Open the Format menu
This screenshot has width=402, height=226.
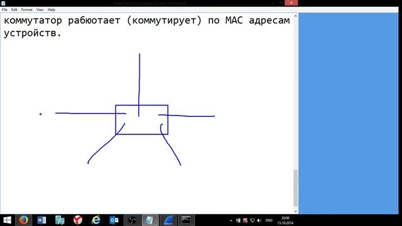click(x=26, y=9)
